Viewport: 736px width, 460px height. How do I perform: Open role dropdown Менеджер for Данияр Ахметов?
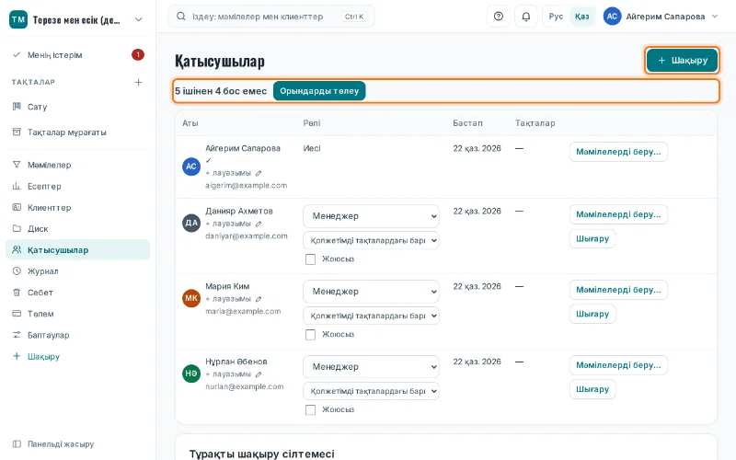click(x=372, y=216)
